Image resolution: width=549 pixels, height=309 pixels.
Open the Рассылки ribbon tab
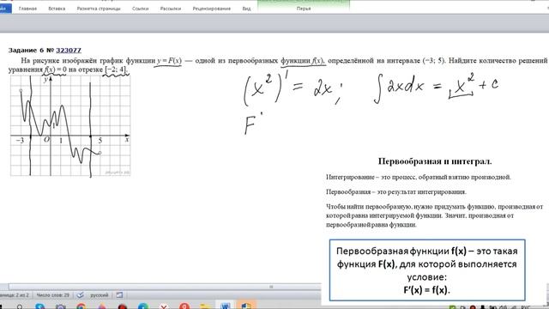pos(171,9)
